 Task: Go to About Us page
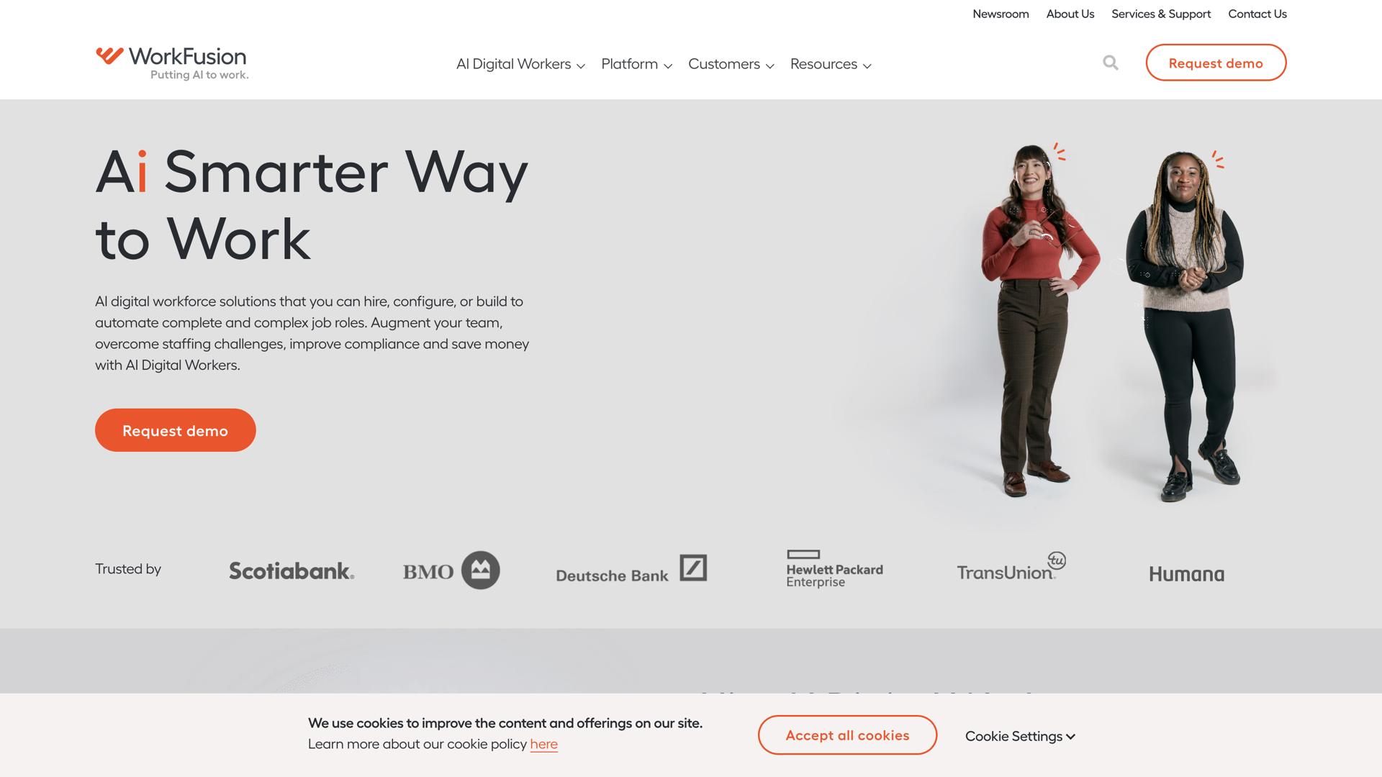1070,14
